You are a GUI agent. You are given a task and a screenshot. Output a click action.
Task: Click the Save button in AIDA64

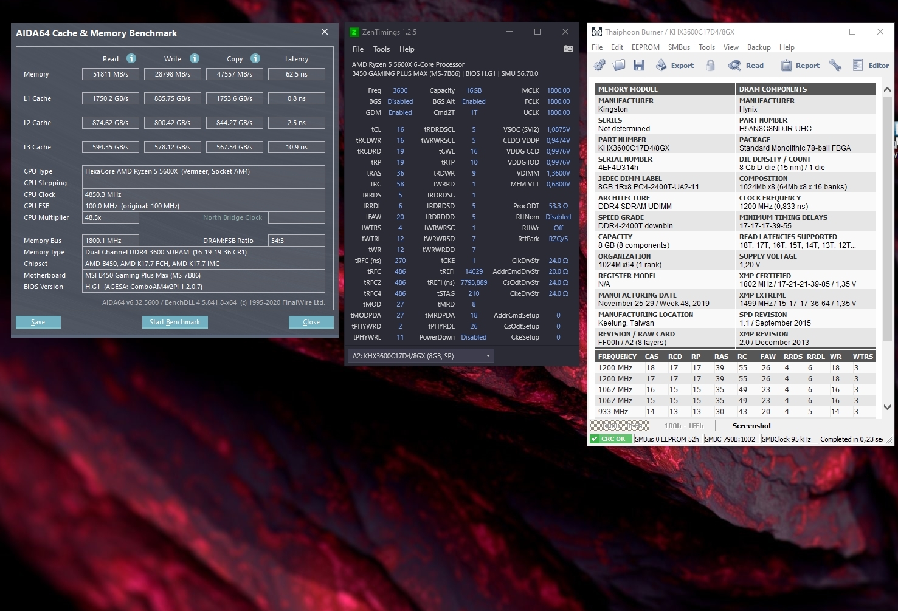pyautogui.click(x=38, y=322)
